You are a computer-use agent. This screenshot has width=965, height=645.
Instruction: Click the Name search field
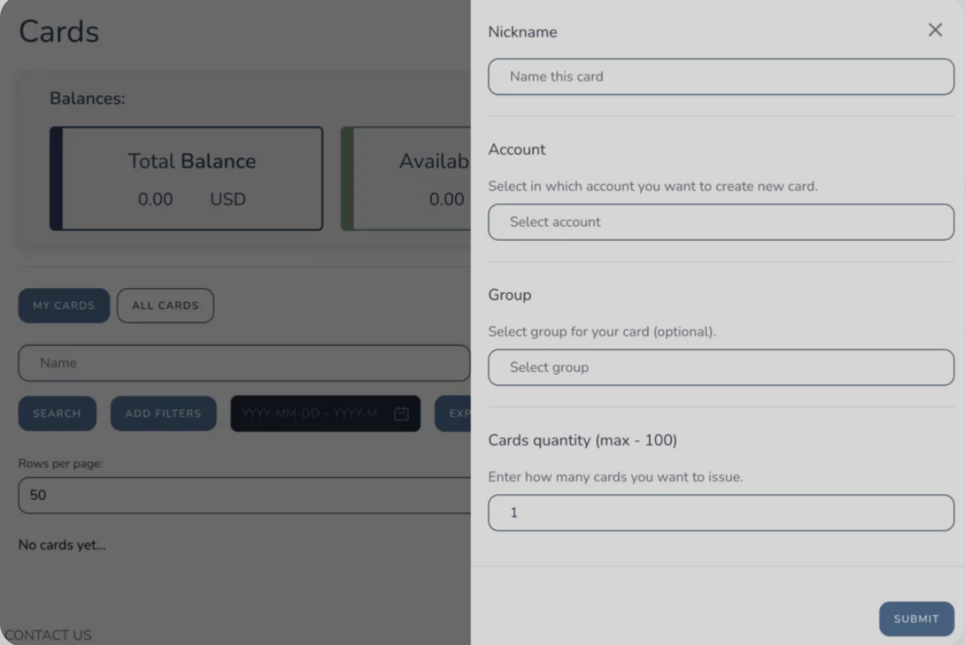pos(244,363)
